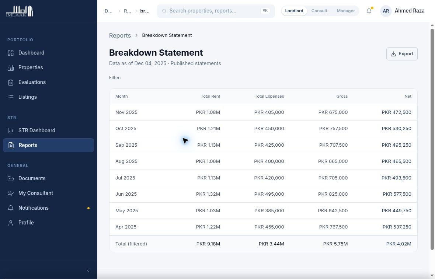Click the Properties building icon

[11, 68]
